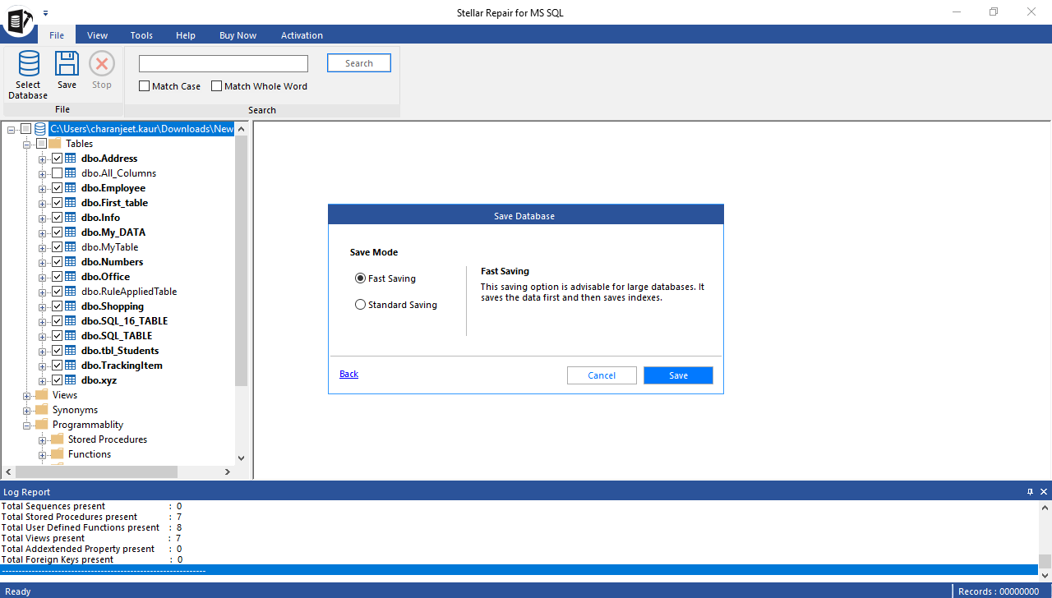Click the Stop icon in the ribbon
The width and height of the screenshot is (1052, 598).
click(x=102, y=63)
